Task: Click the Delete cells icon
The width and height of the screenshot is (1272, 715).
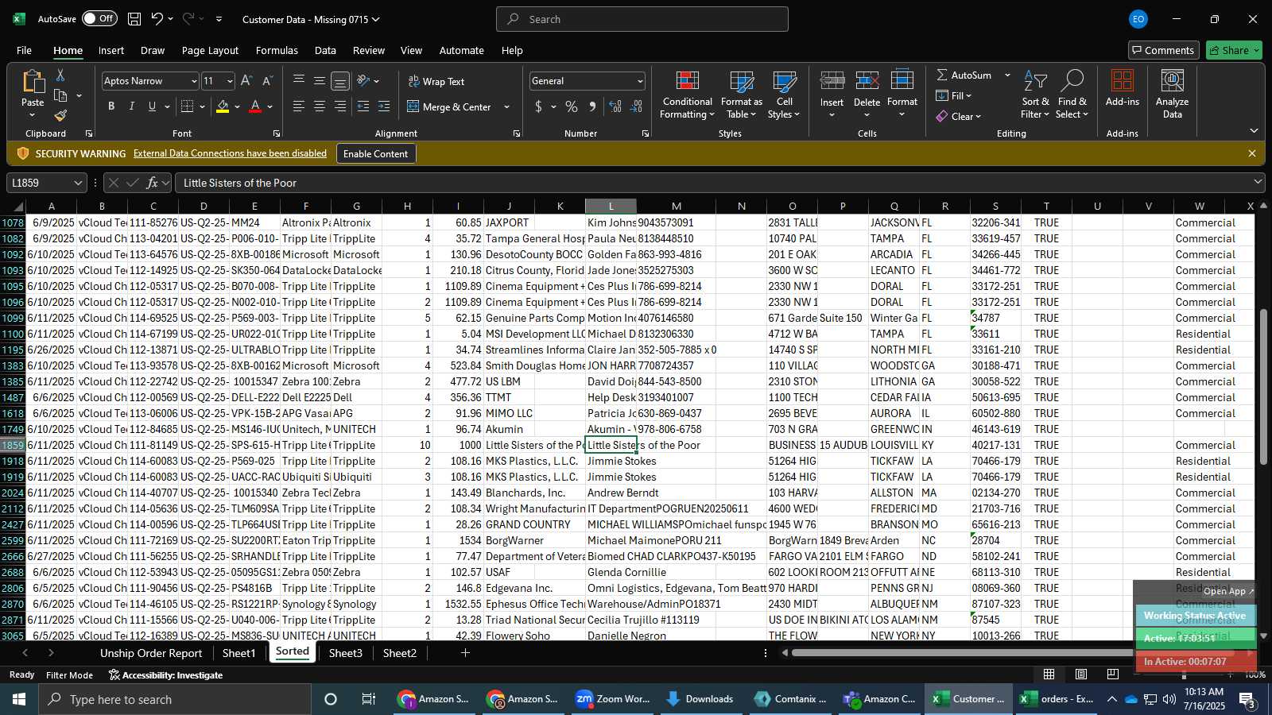Action: pos(867,81)
